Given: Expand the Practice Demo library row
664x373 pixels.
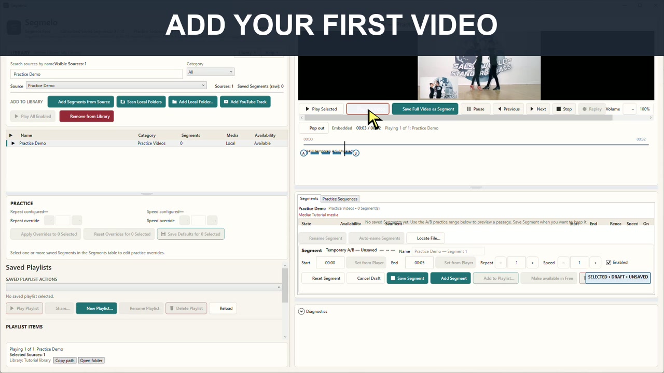Looking at the screenshot, I should pos(13,143).
